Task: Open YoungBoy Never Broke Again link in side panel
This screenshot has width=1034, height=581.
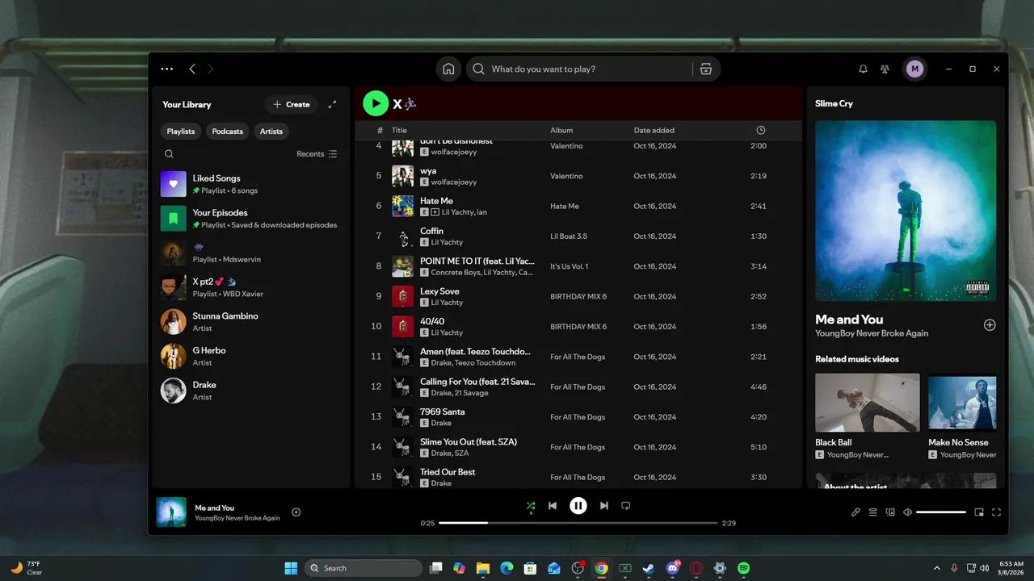Action: [872, 333]
